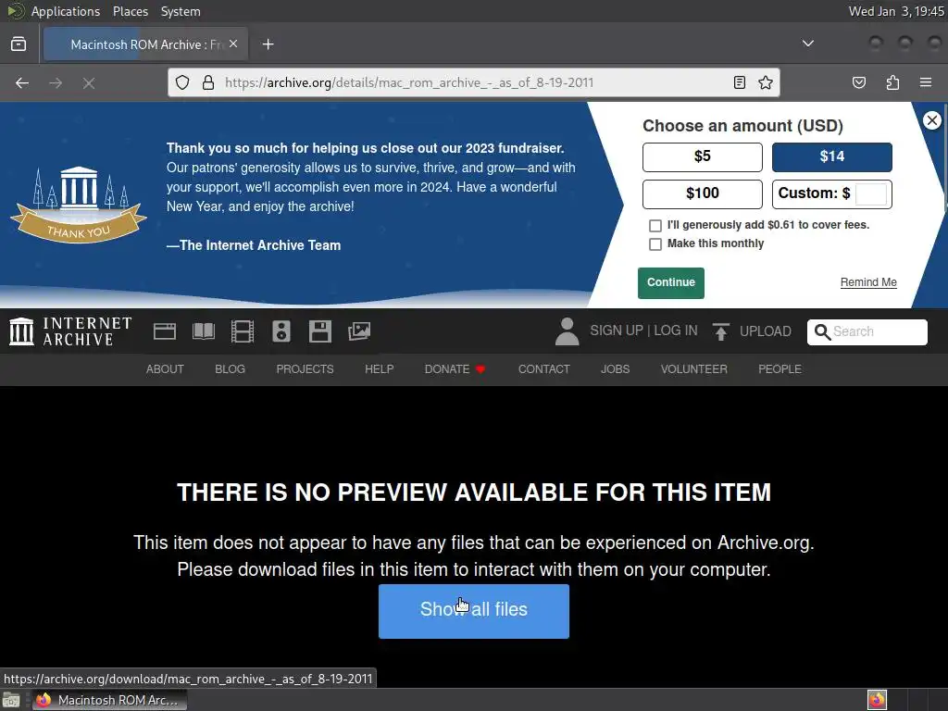
Task: Open the ABOUT nav item
Action: tap(165, 368)
